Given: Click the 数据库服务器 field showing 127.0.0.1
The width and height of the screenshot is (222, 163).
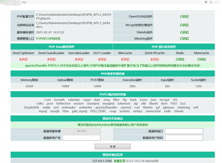Looking at the screenshot, I should point(82,131).
